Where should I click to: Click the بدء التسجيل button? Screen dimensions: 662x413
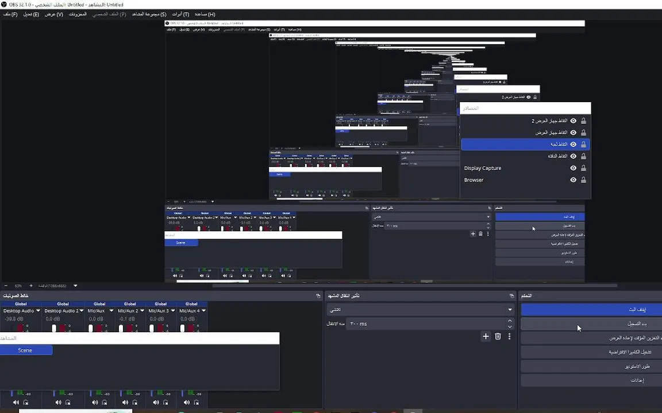[591, 324]
